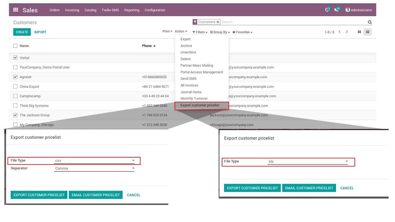
Task: Select Export customer pricelist menu entry
Action: click(x=200, y=105)
